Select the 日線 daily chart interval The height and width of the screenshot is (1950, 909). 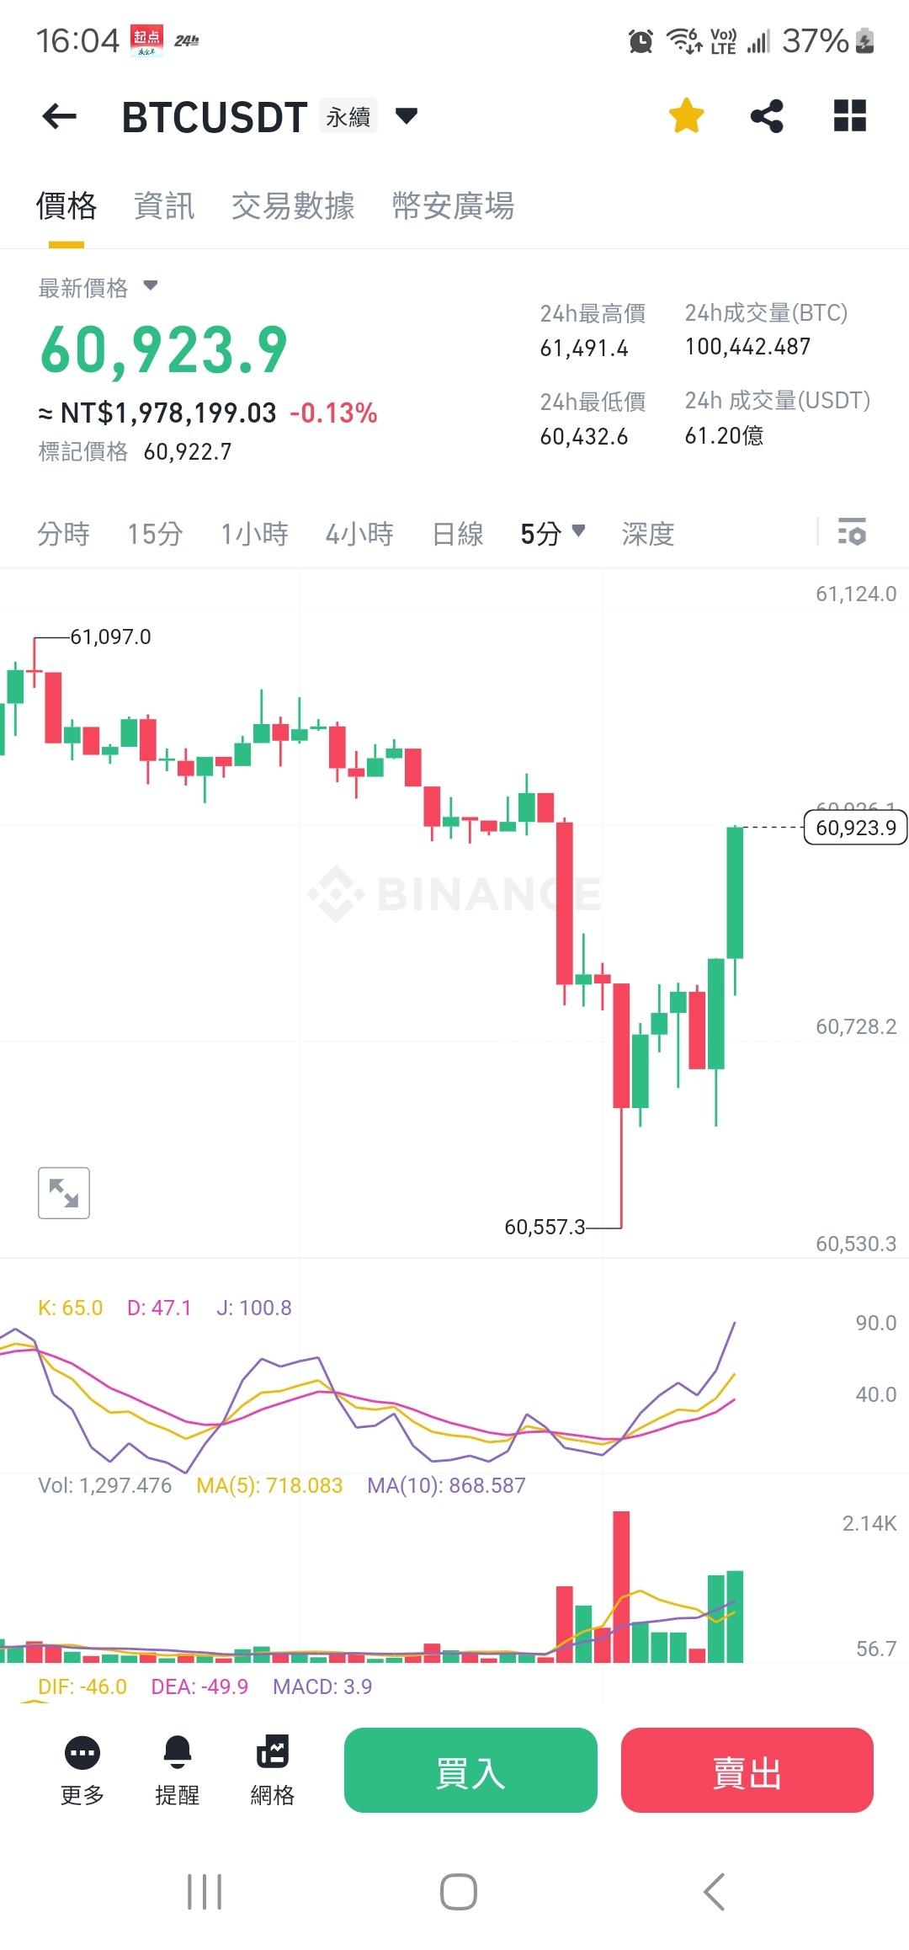(458, 534)
